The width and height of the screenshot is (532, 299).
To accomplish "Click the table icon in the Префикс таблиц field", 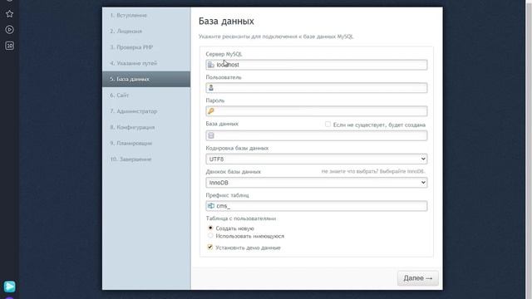I will [210, 206].
